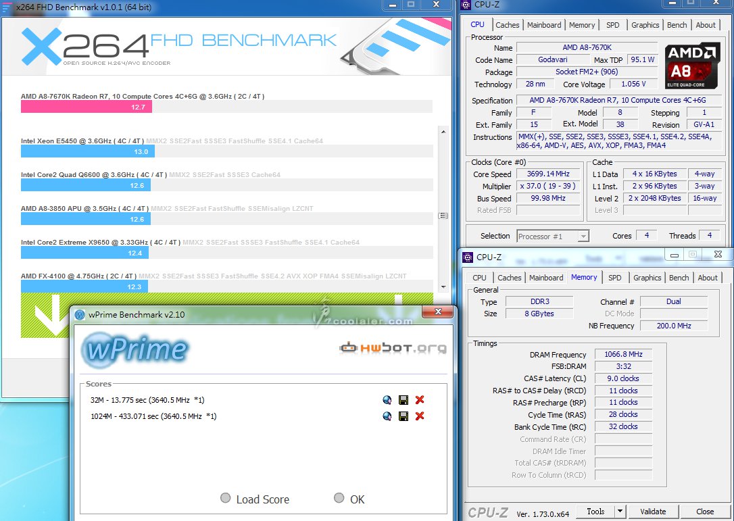734x521 pixels.
Task: Click the x264 results scrollbar thumb
Action: pos(443,216)
